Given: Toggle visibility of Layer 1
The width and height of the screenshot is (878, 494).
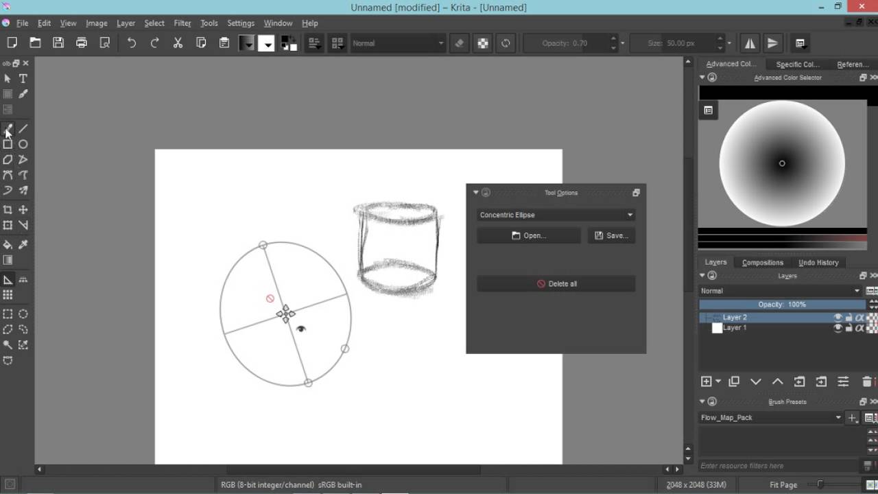Looking at the screenshot, I should point(838,328).
